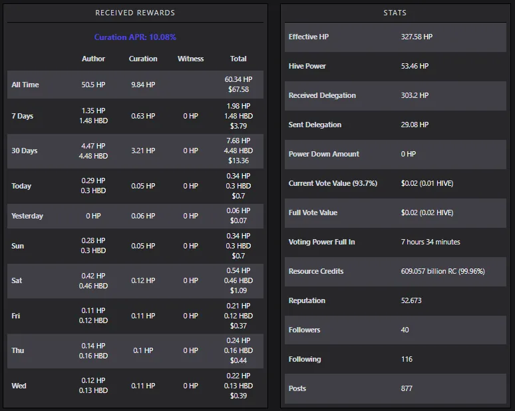Click the 0.12 HP Sat curation value
The width and height of the screenshot is (515, 411).
pos(143,280)
